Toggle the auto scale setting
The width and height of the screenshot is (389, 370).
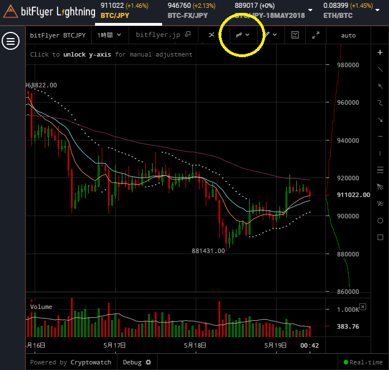[348, 35]
